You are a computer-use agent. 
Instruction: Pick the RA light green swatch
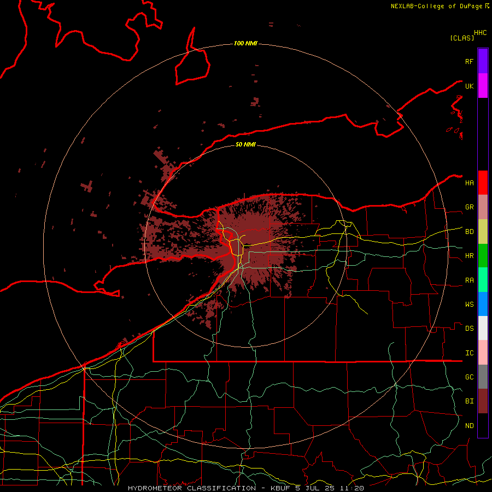click(483, 280)
